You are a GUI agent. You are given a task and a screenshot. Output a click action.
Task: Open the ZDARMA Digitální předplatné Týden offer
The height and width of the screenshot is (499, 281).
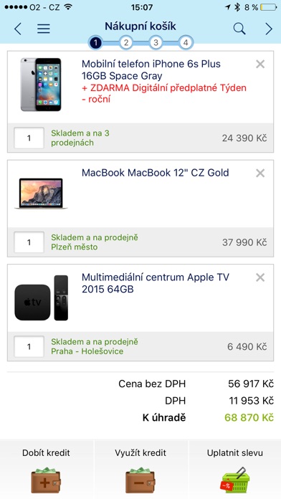coord(164,93)
